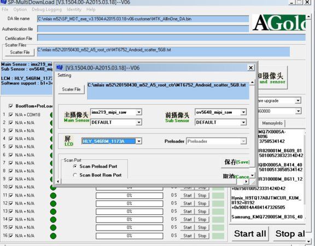
Task: Click the Scater File button in the dialog
Action: pos(71,89)
